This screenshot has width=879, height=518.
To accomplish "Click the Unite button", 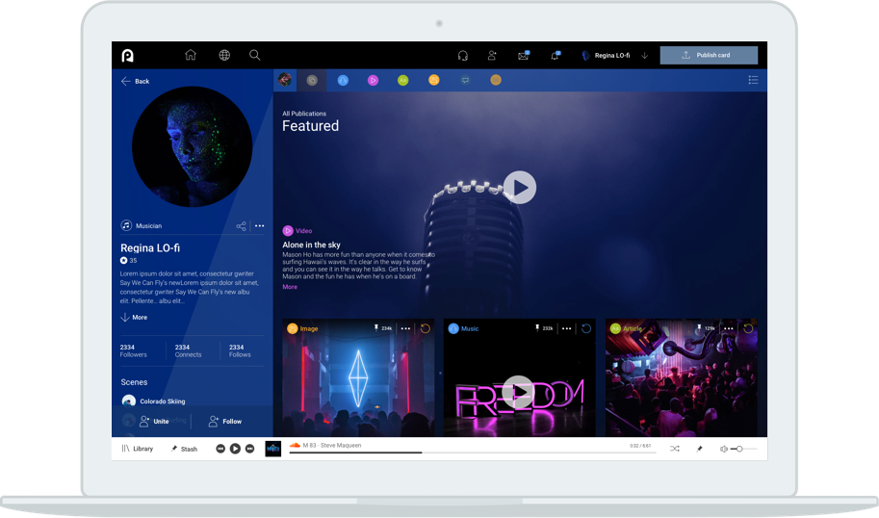I will tap(154, 421).
